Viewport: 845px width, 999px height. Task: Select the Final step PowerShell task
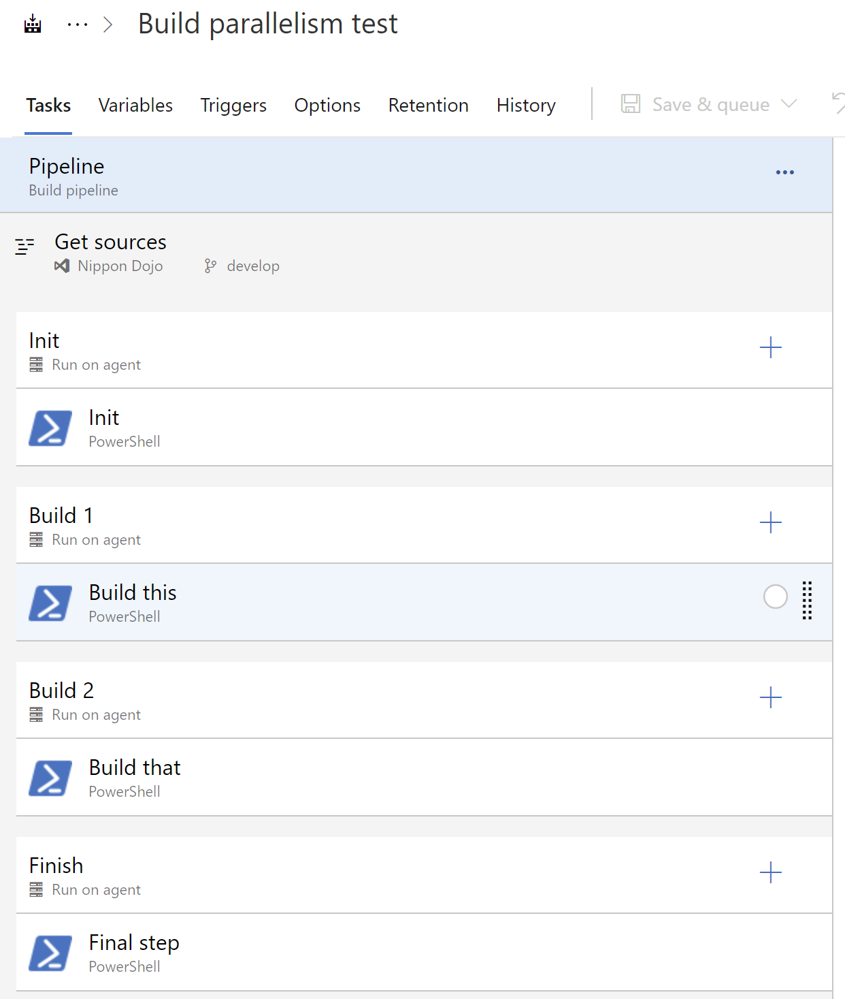click(134, 953)
